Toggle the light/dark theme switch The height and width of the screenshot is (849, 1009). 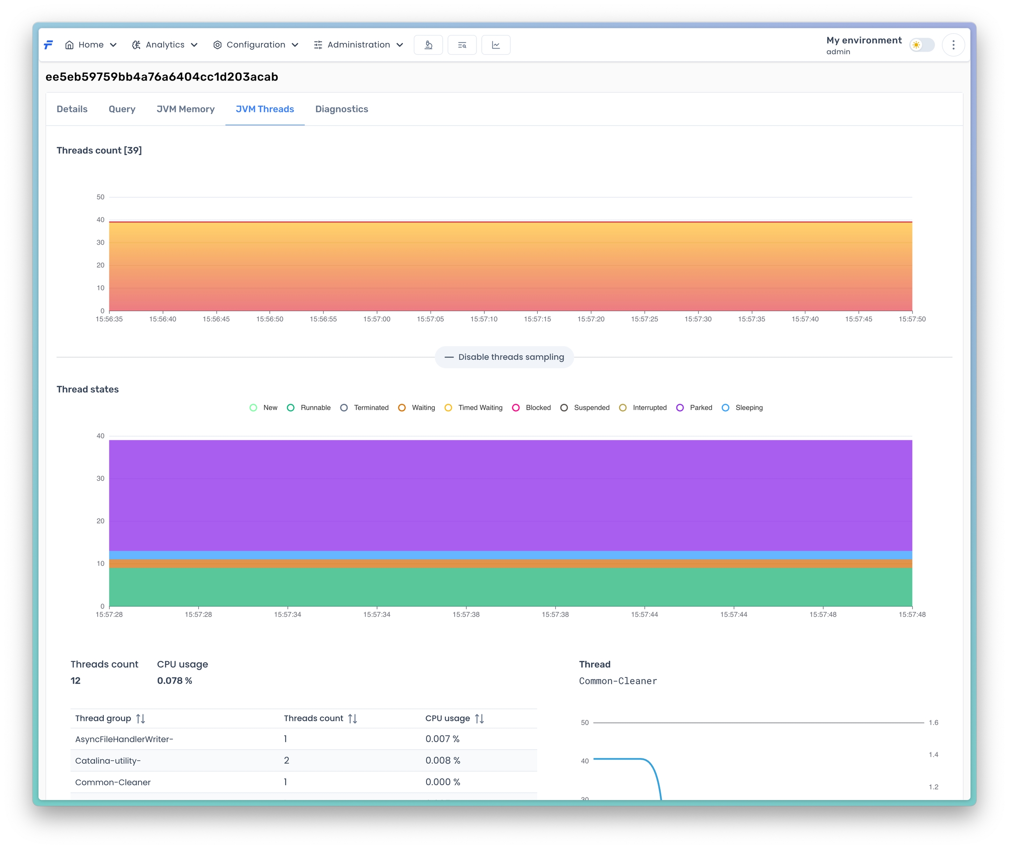tap(921, 45)
